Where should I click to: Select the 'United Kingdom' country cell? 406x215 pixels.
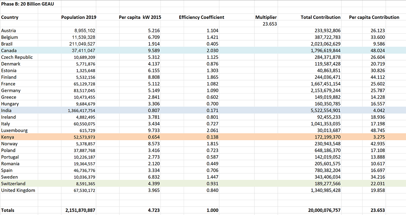[x=18, y=190]
